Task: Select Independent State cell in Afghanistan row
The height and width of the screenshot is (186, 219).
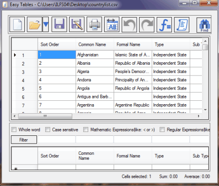Action: click(x=171, y=55)
